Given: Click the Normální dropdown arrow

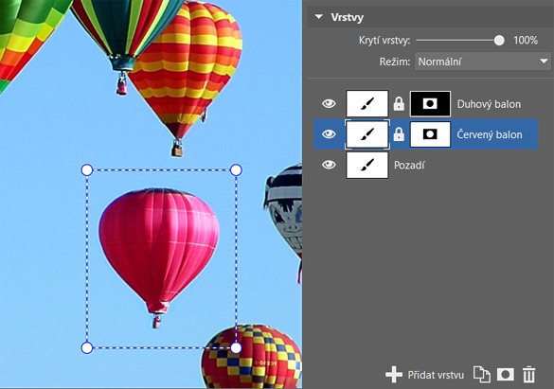Looking at the screenshot, I should 544,62.
